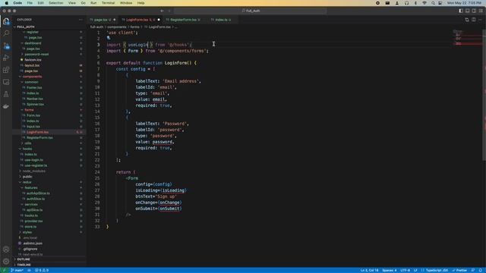The height and width of the screenshot is (273, 486).
Task: Open notifications bell in status bar
Action: (481, 270)
